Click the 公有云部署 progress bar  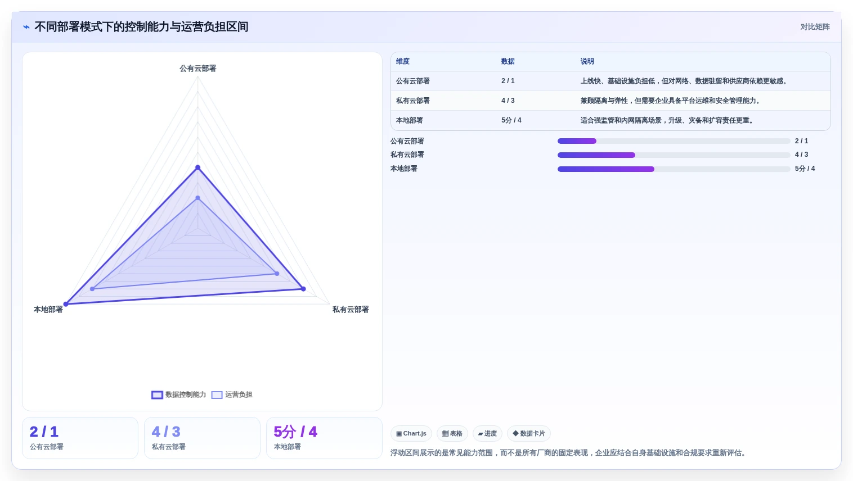click(x=674, y=141)
